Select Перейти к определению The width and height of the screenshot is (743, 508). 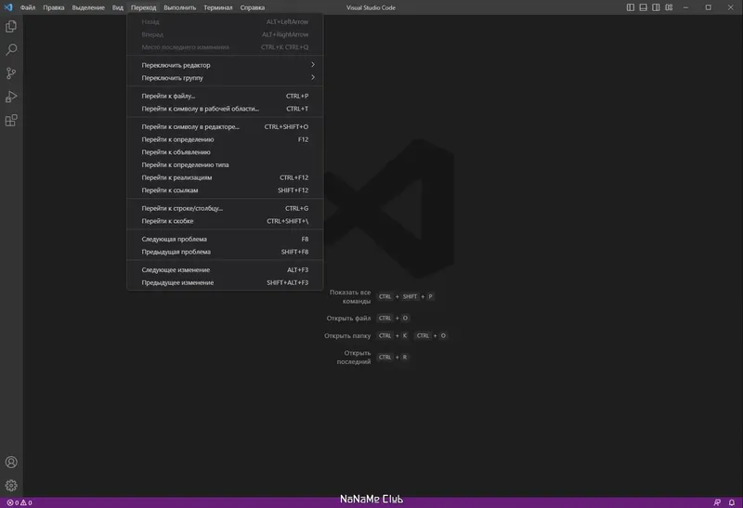pyautogui.click(x=225, y=139)
